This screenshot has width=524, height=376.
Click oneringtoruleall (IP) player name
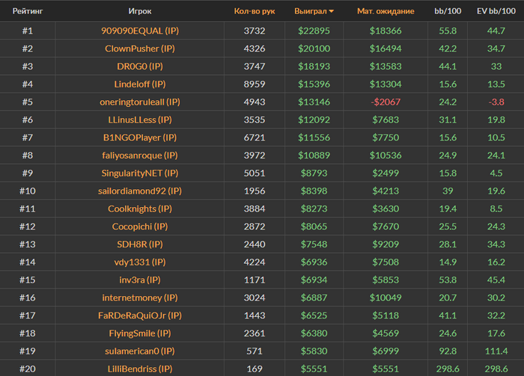pos(140,102)
